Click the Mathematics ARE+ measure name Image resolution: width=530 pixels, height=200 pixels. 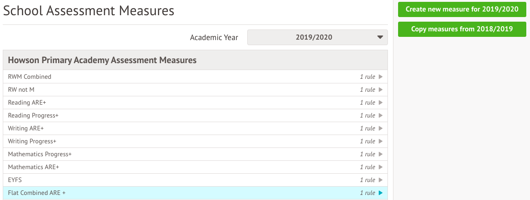34,167
